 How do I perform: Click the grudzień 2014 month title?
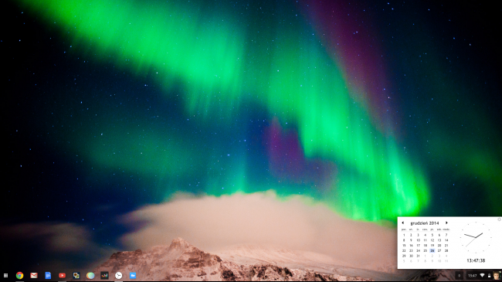pos(425,223)
